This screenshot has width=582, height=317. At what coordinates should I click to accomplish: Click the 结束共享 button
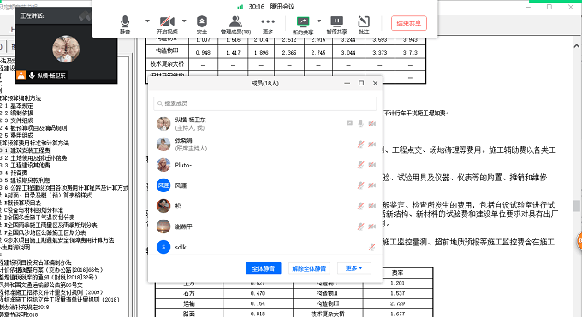[408, 23]
